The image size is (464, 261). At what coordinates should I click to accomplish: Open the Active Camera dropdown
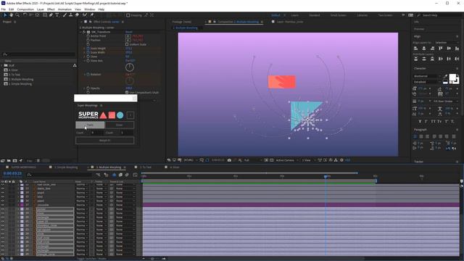287,160
